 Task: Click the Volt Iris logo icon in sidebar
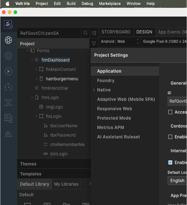click(x=8, y=25)
